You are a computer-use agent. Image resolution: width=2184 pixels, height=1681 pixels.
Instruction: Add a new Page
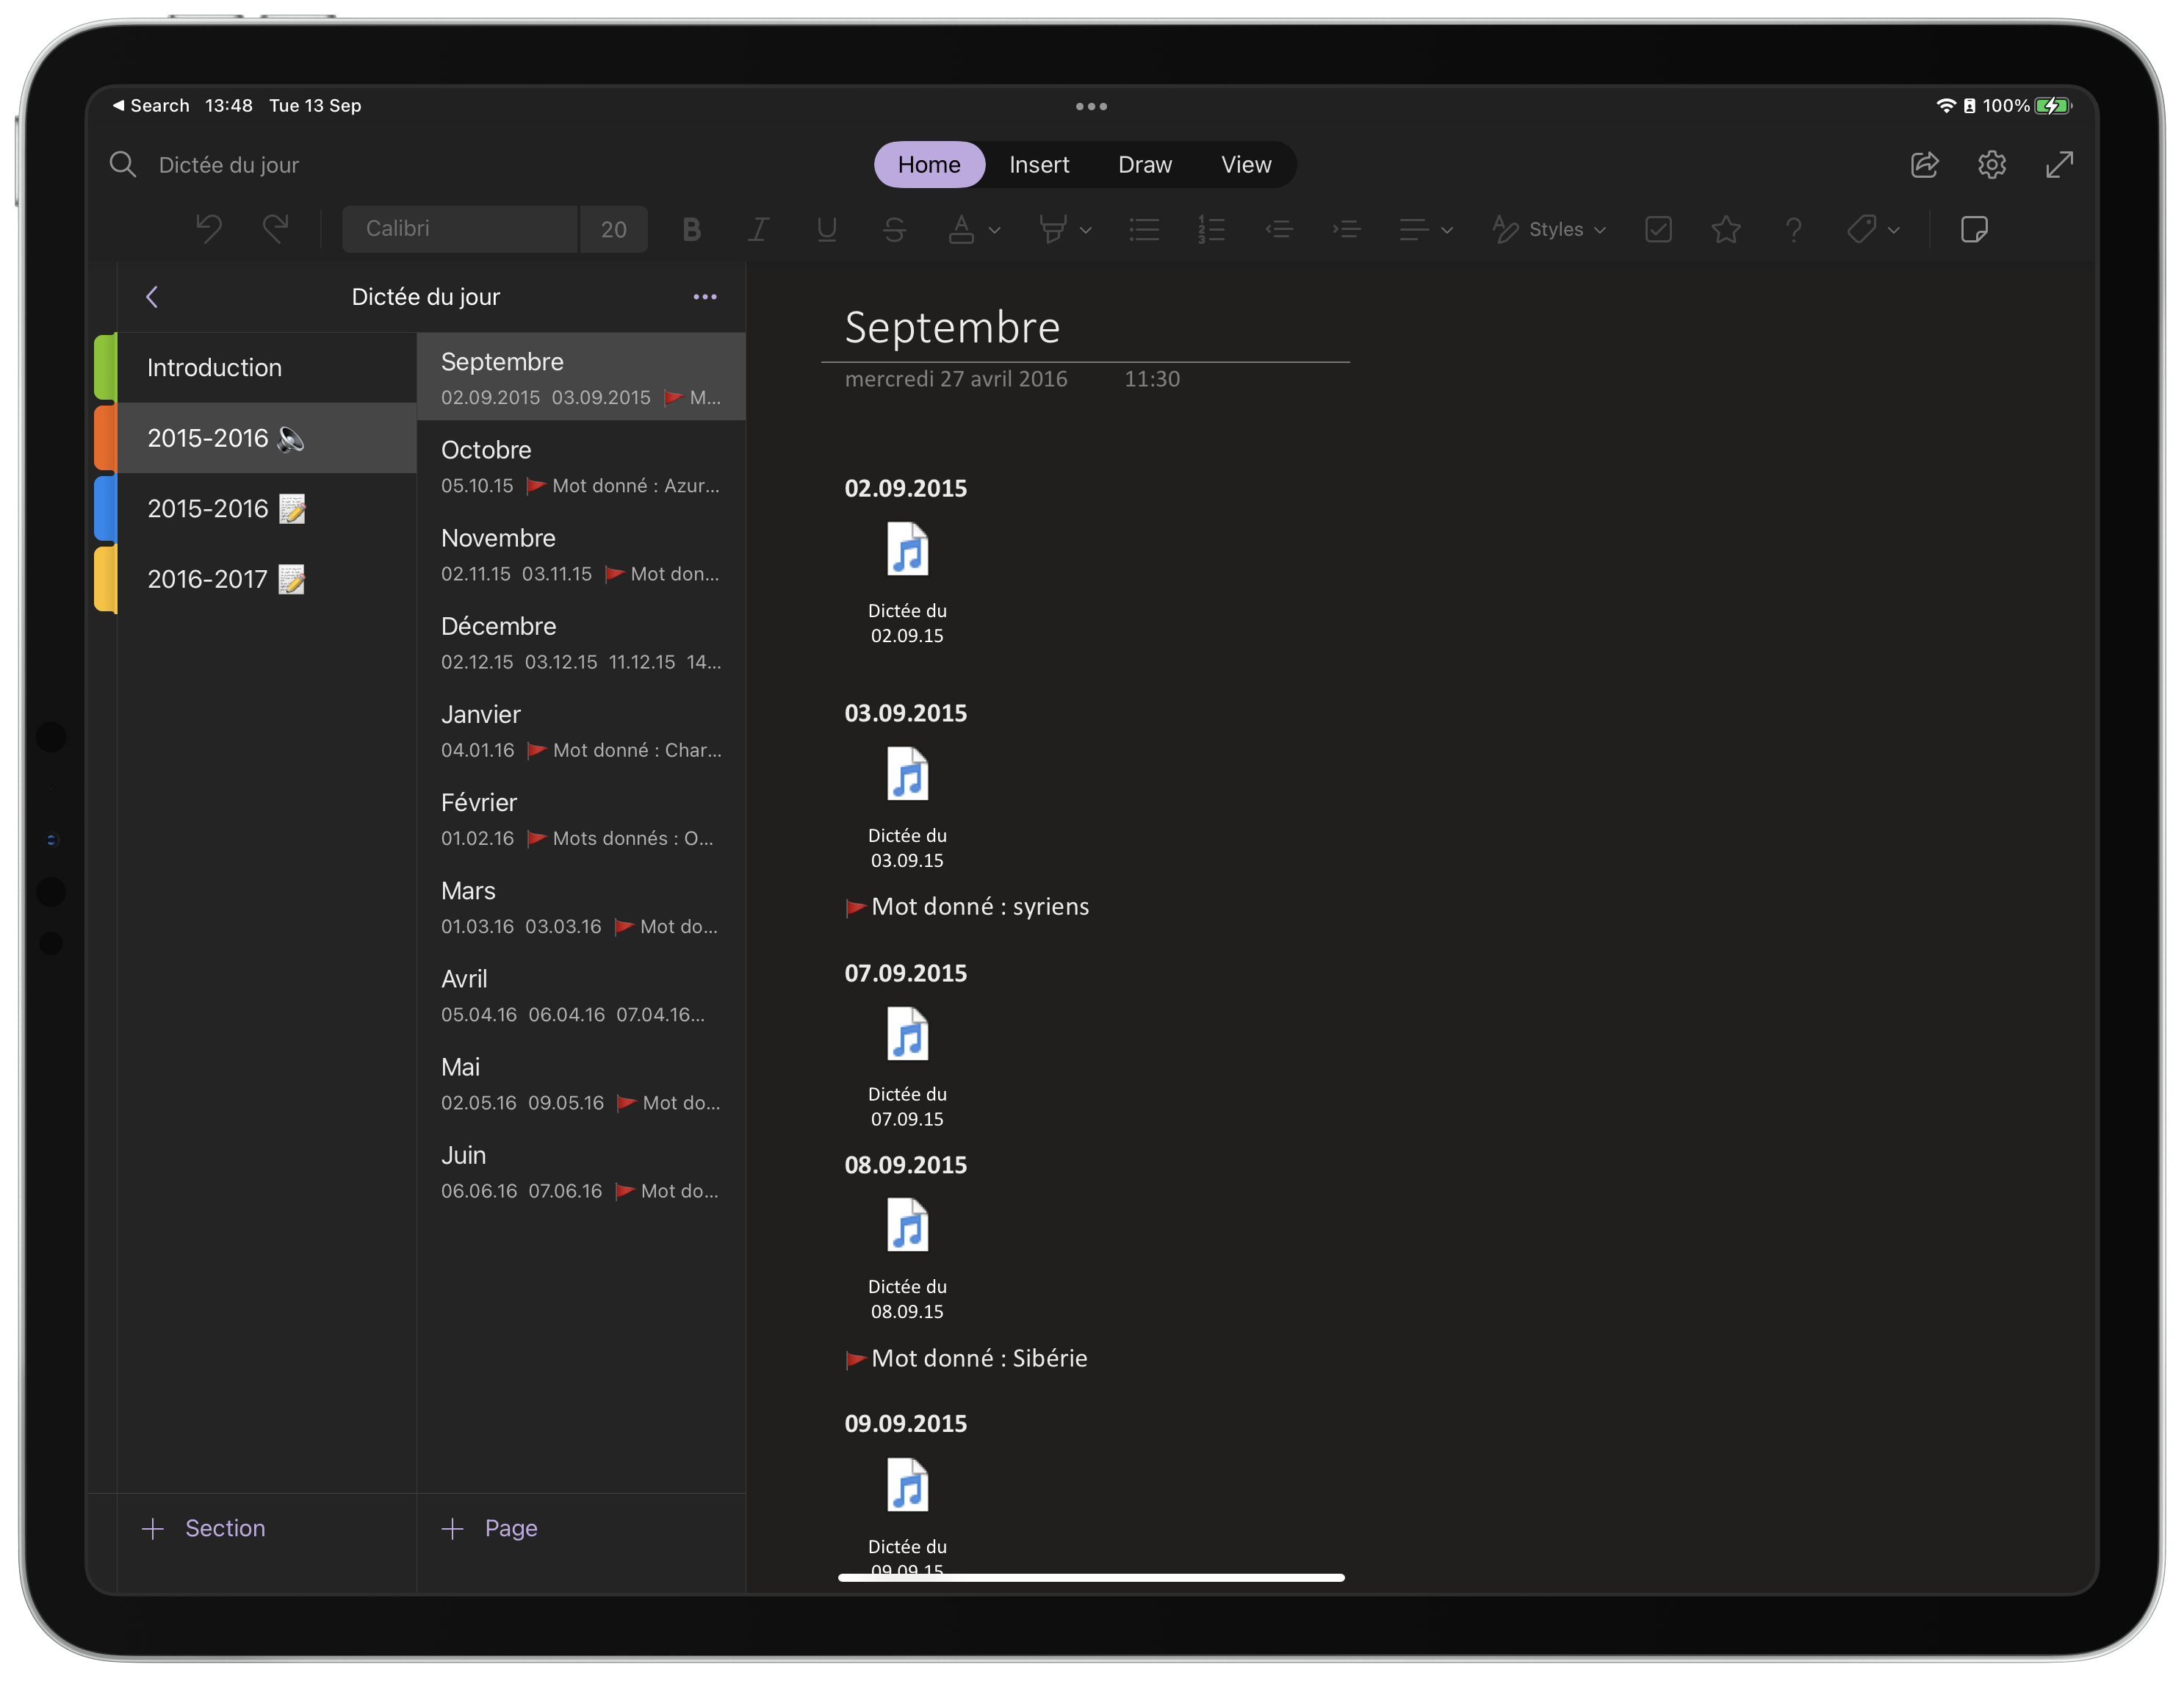pyautogui.click(x=490, y=1528)
